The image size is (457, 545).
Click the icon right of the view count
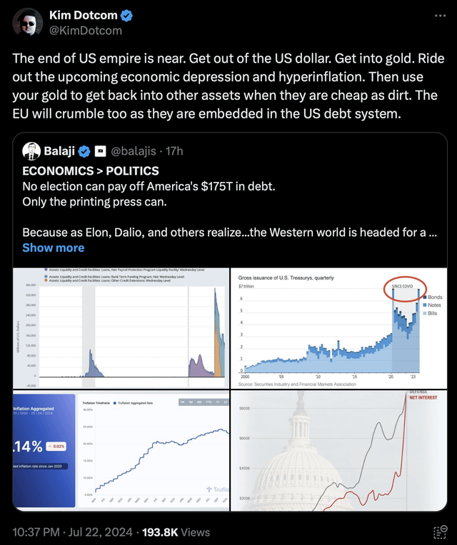pyautogui.click(x=435, y=531)
